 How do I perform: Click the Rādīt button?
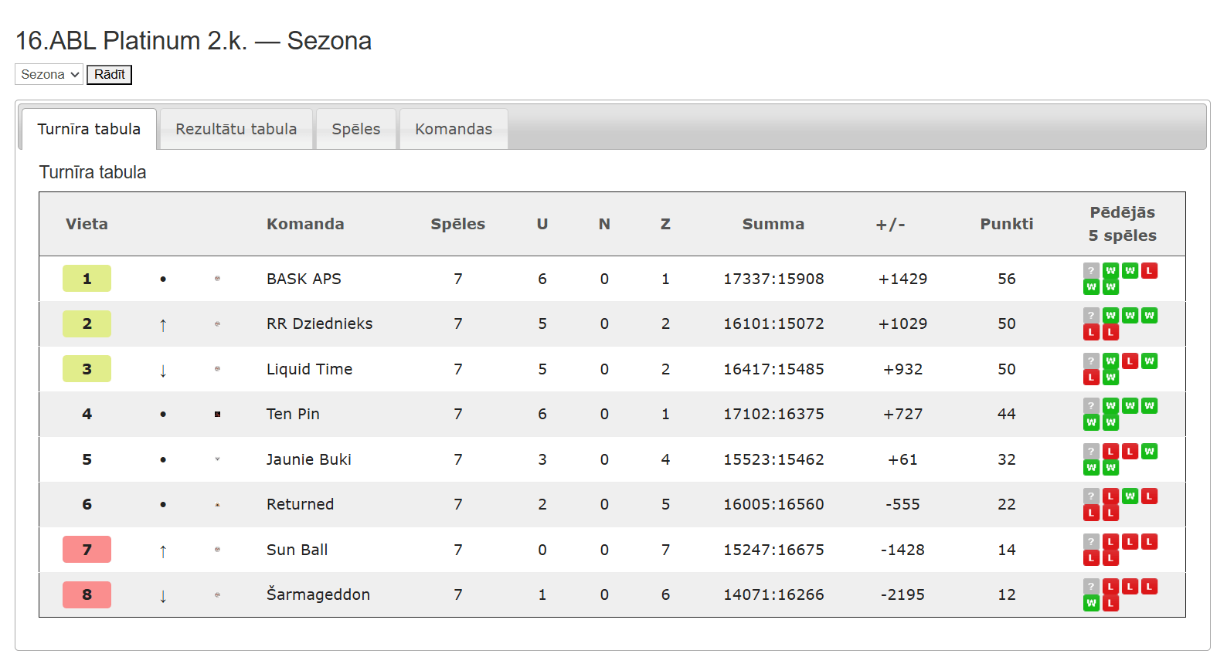109,74
